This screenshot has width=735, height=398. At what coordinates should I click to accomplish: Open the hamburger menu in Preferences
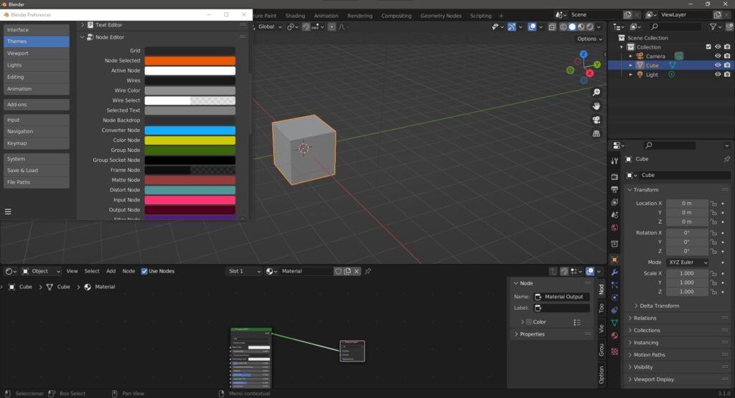coord(8,212)
